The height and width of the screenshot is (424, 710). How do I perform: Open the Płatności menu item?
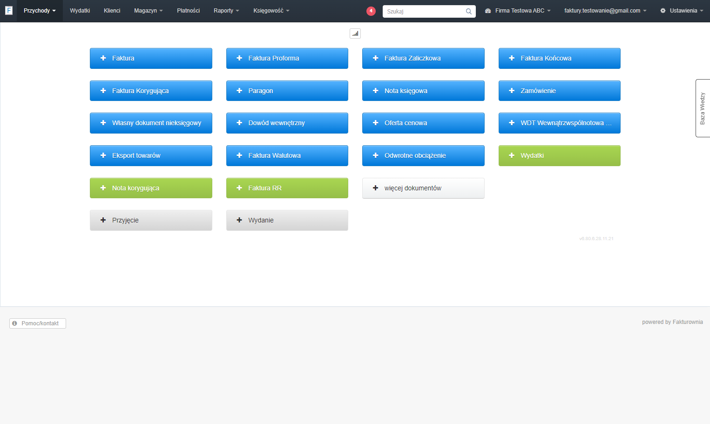pos(188,11)
